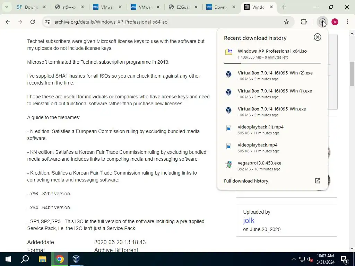Click icon of videoplayback (1).mp4
355x266 pixels.
229,128
